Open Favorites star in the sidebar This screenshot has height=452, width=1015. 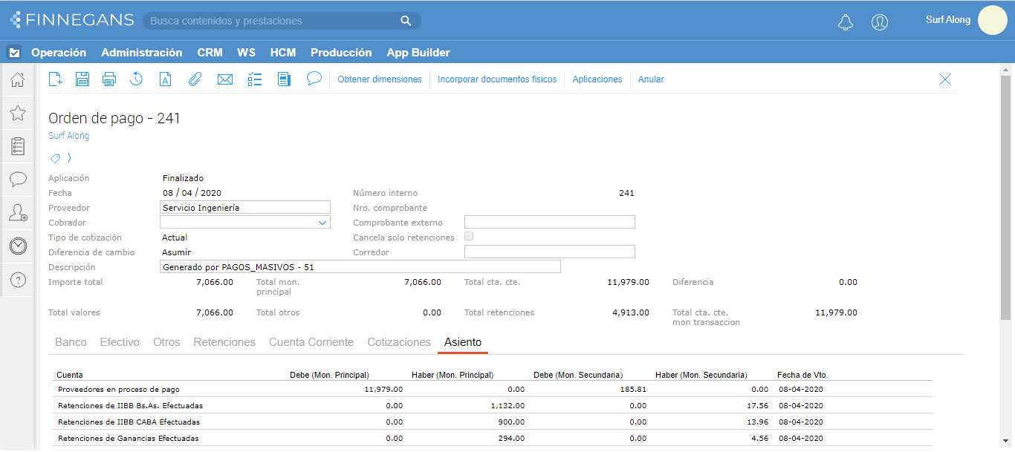[18, 113]
